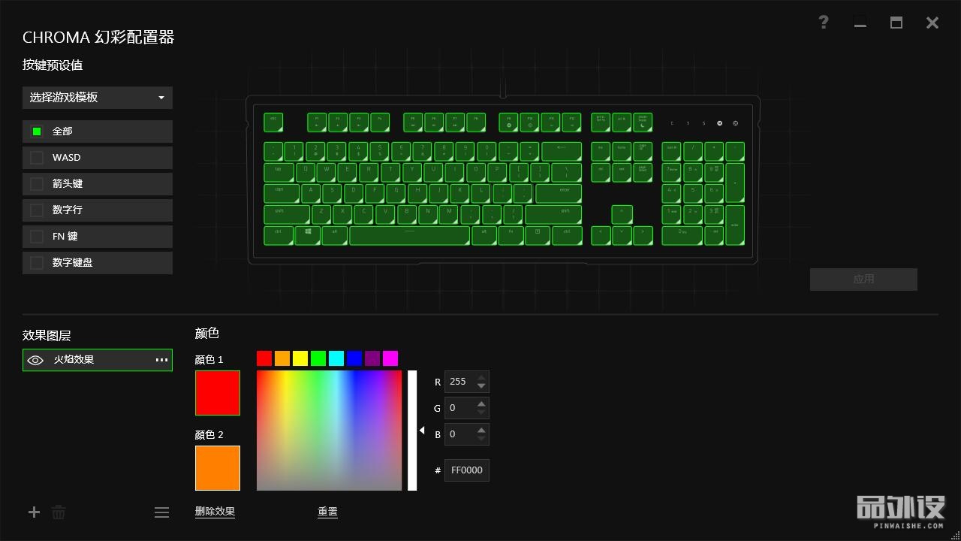Select the left shift key on keyboard
This screenshot has height=541, width=961.
pos(287,214)
